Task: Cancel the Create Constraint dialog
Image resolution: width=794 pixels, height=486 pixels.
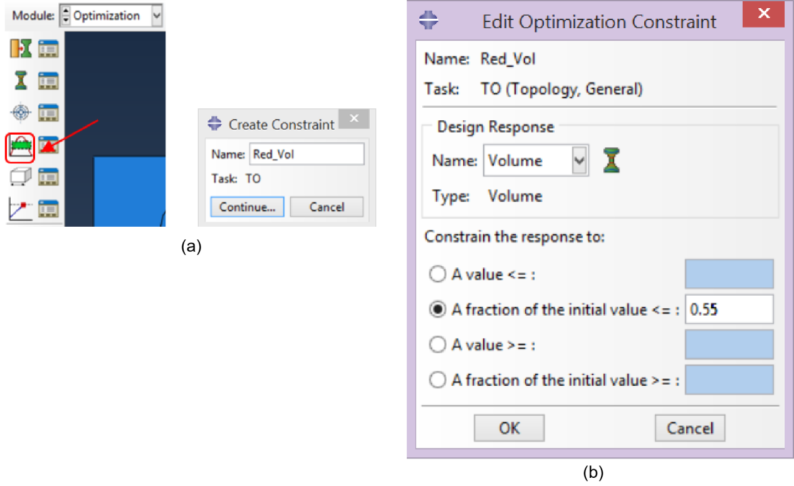Action: (x=326, y=207)
